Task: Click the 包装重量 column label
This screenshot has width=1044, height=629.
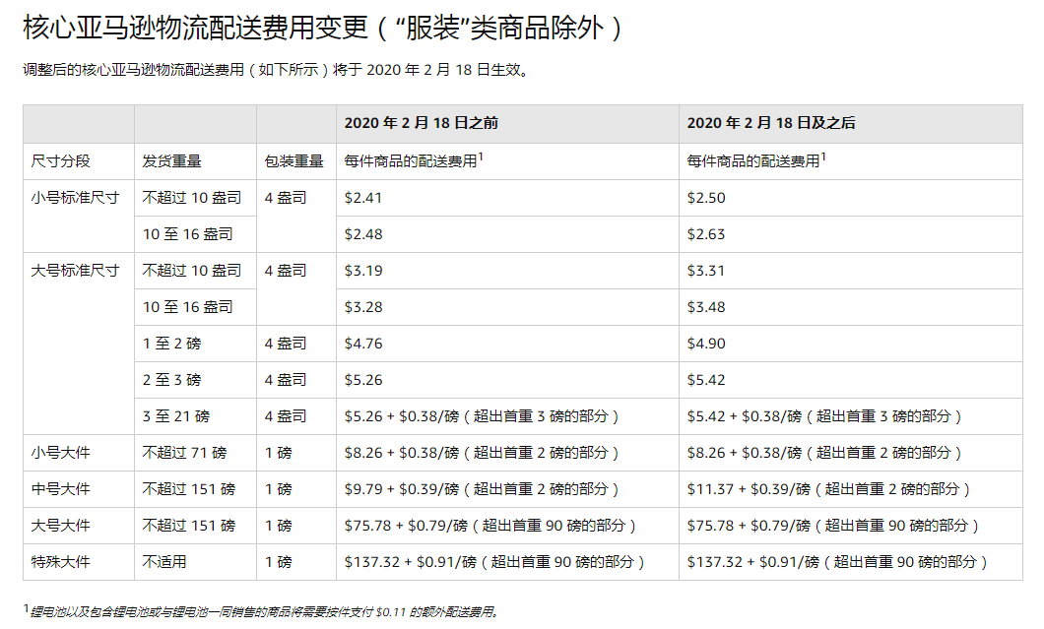Action: [294, 161]
